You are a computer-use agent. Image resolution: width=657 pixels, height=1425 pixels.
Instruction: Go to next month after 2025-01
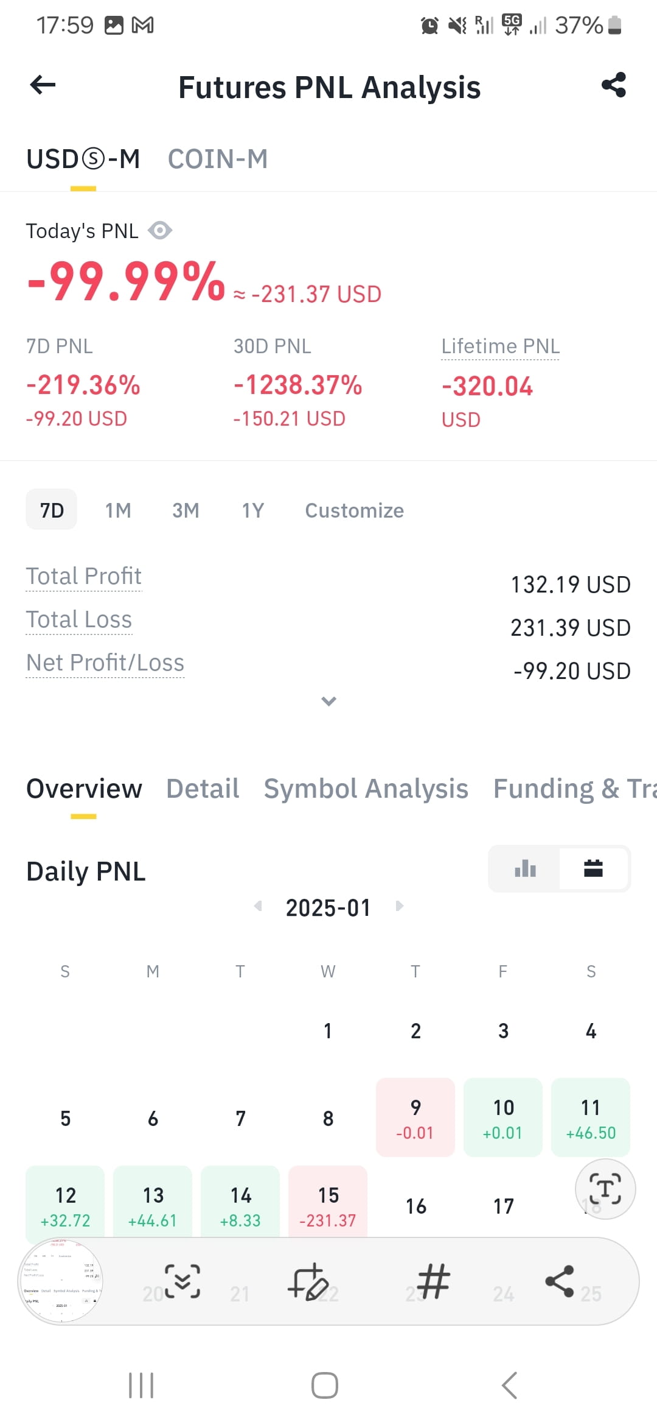coord(399,906)
